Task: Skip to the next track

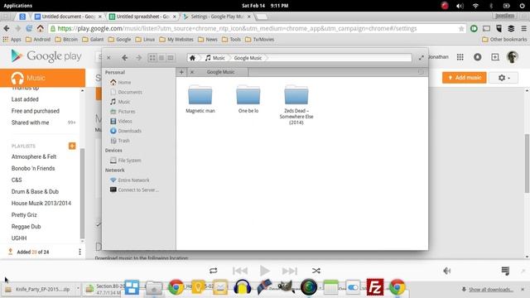Action: pos(290,271)
